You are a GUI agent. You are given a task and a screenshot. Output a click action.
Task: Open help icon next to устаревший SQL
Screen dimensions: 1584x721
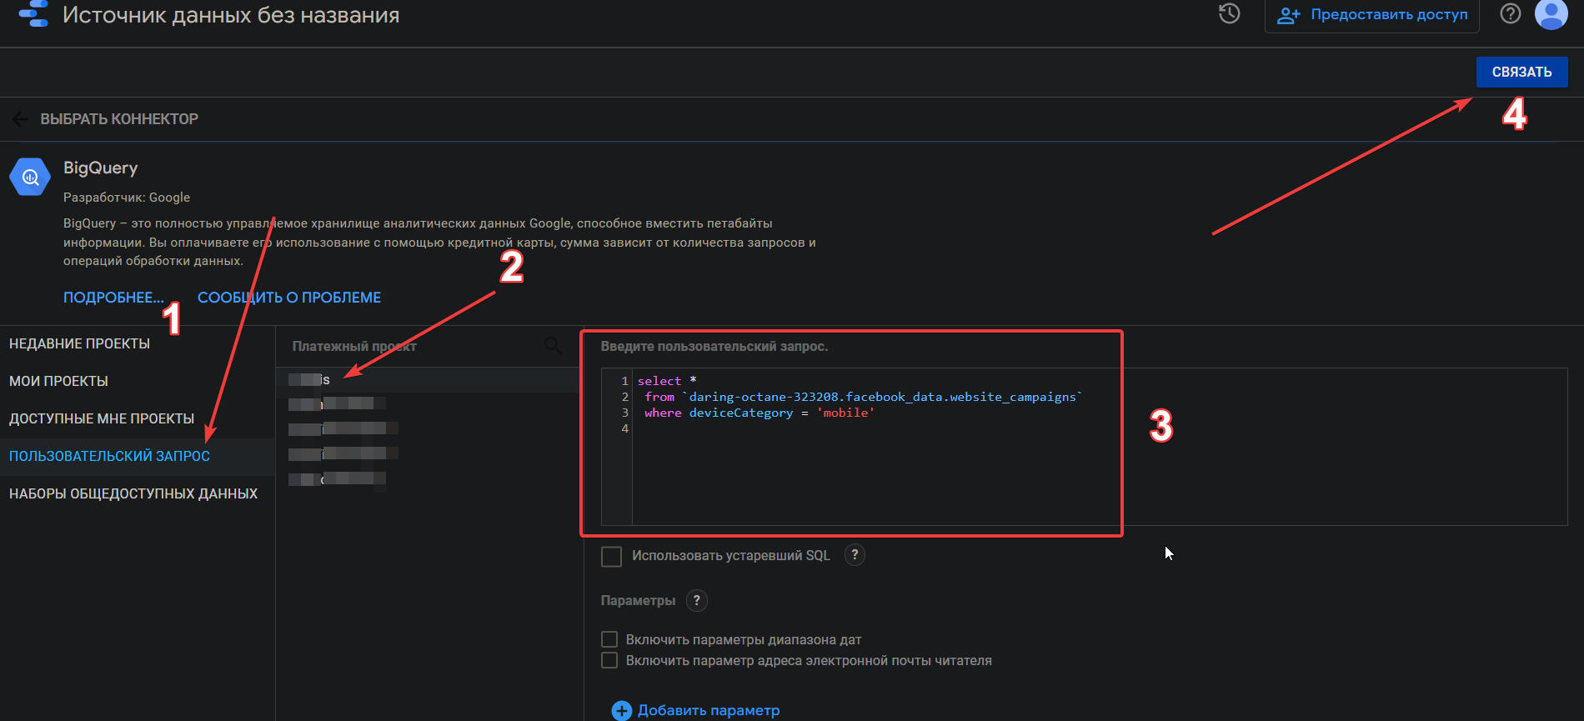click(855, 555)
